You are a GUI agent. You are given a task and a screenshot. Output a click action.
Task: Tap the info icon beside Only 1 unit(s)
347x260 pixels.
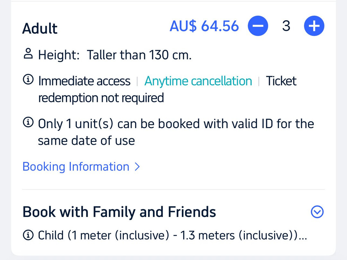[28, 123]
